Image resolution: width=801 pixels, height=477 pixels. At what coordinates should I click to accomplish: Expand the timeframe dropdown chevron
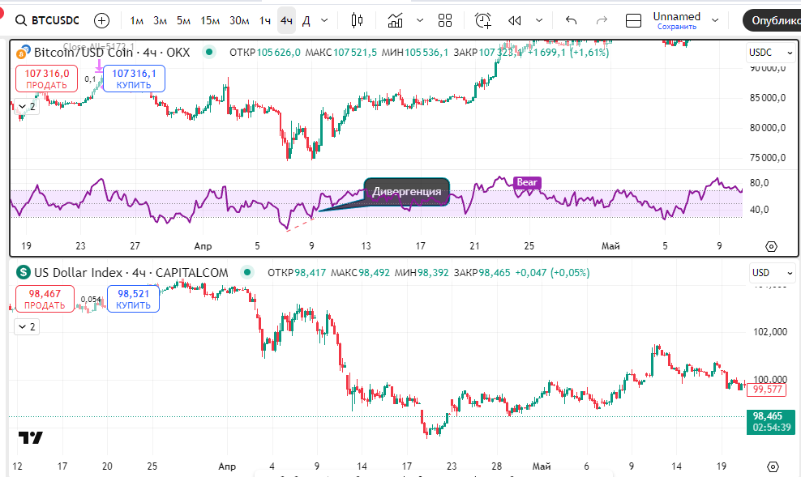click(325, 20)
